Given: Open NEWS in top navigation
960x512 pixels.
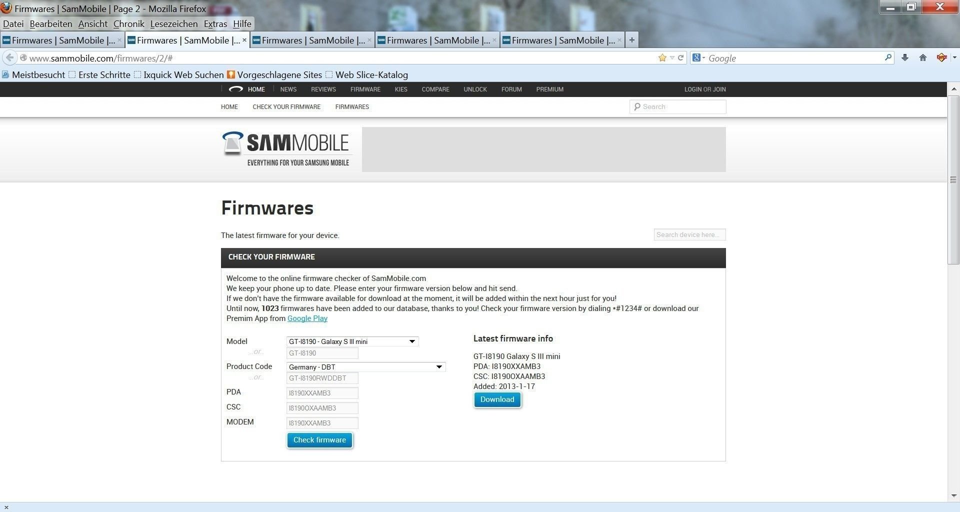Looking at the screenshot, I should tap(288, 89).
